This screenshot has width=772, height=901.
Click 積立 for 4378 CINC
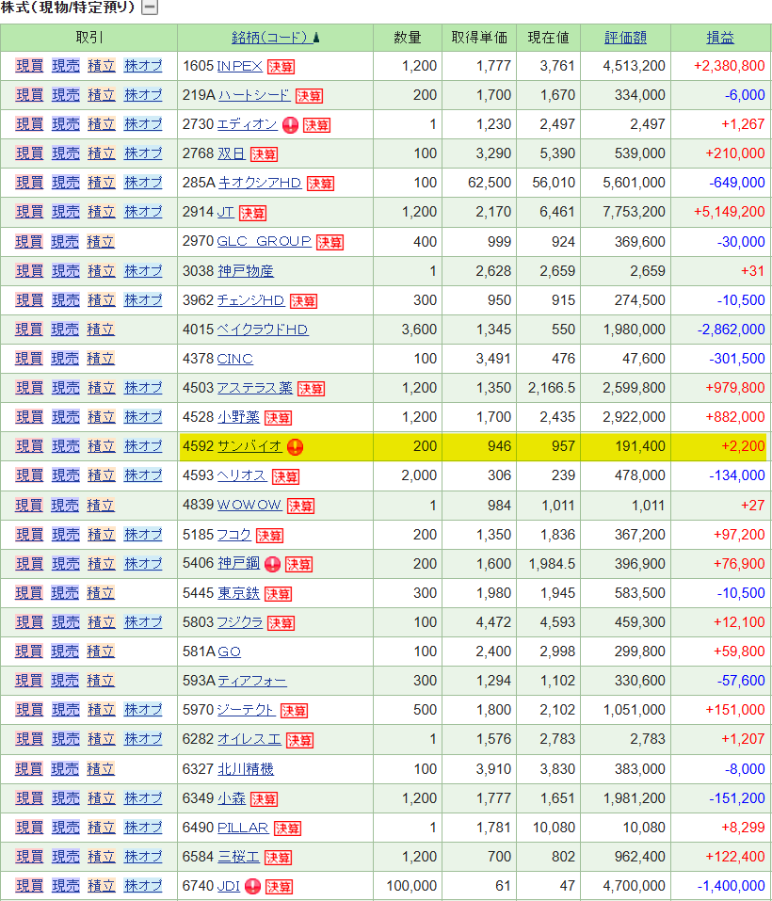[101, 359]
